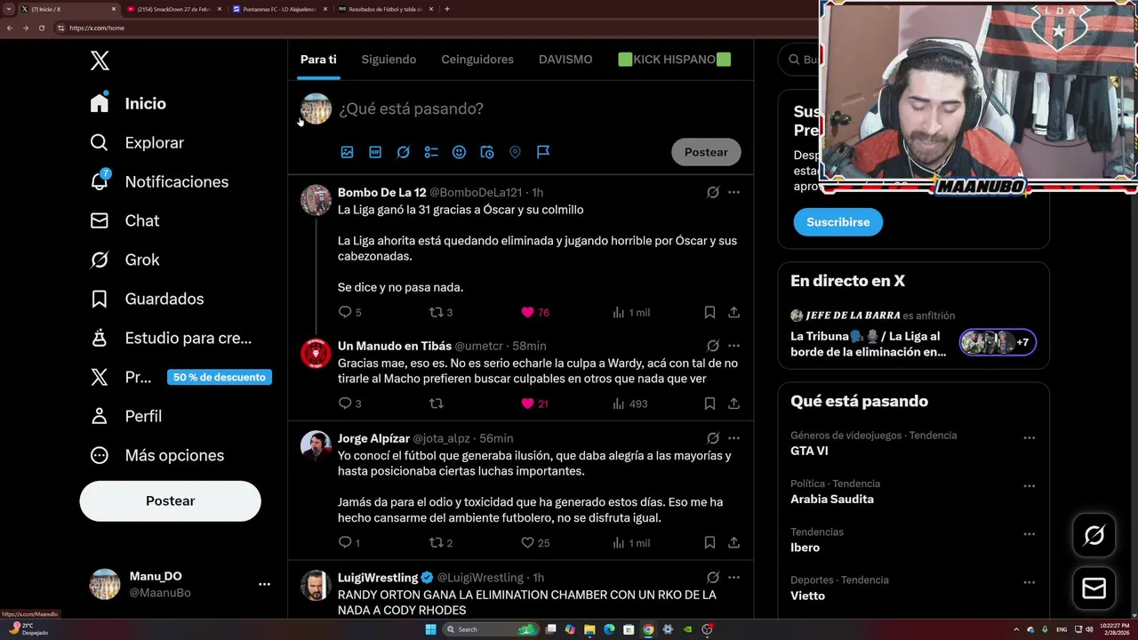Switch to KICK HISPANO tab
Image resolution: width=1138 pixels, height=640 pixels.
(x=674, y=60)
